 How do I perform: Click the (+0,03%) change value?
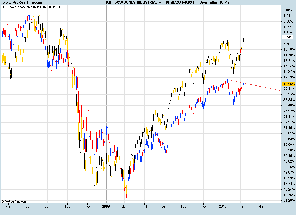pos(189,3)
